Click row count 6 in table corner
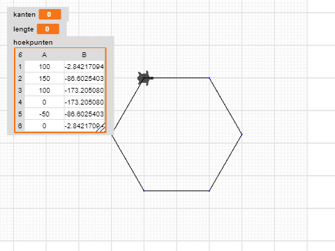The image size is (335, 251). pyautogui.click(x=20, y=55)
